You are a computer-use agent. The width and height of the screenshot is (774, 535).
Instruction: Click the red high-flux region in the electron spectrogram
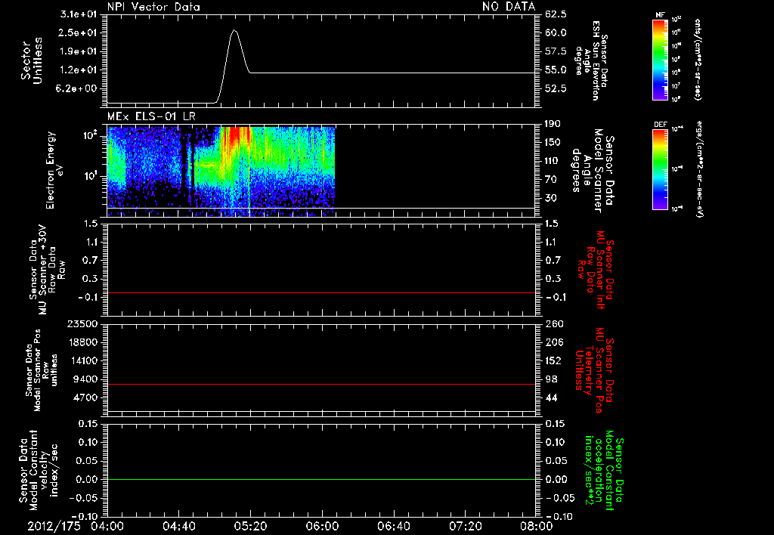[236, 135]
